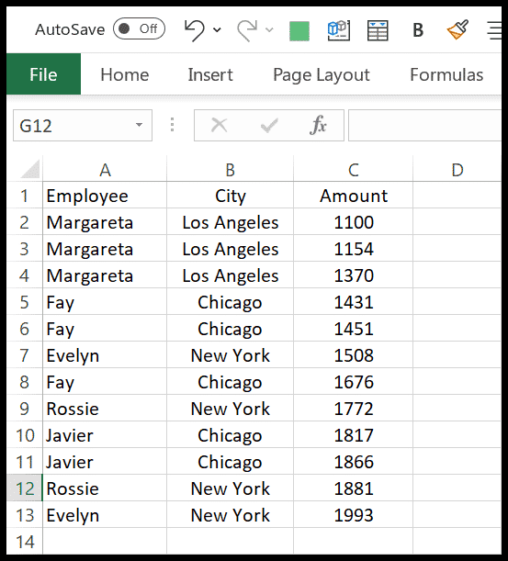
Task: Switch to the Formulas tab
Action: 446,74
